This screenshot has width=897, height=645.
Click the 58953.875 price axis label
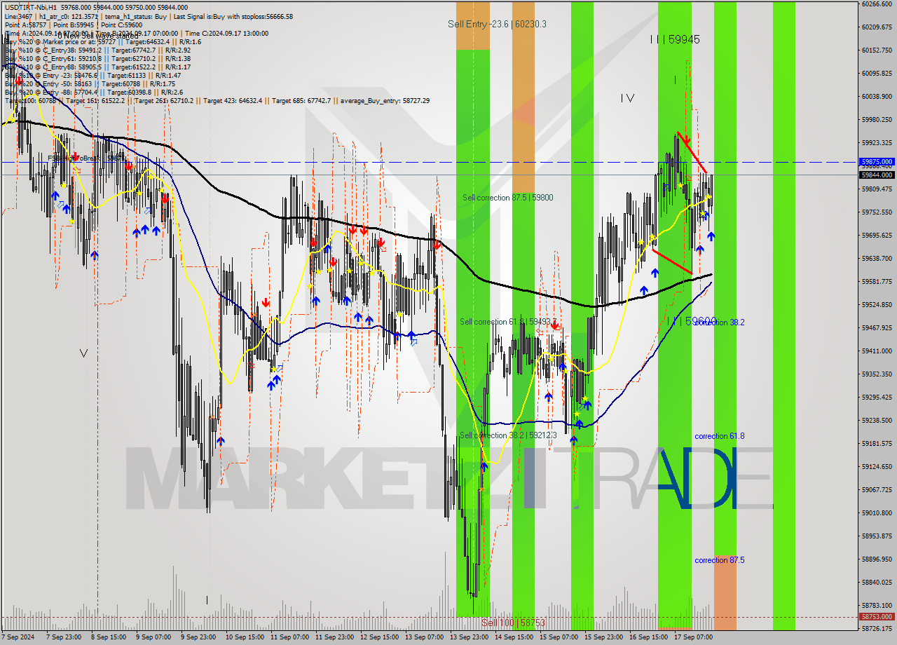[877, 536]
